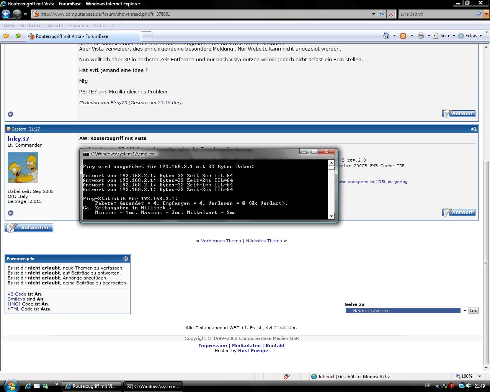Open the Host Europe link
Viewport: 490px width, 392px height.
tap(253, 351)
